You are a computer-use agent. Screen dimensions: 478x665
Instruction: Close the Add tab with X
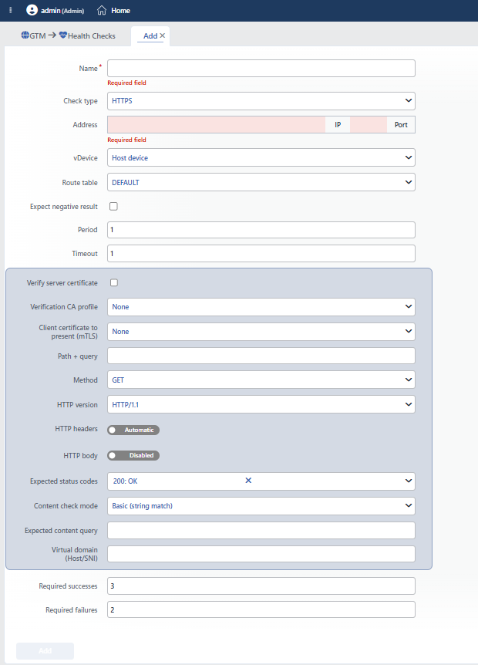(163, 35)
